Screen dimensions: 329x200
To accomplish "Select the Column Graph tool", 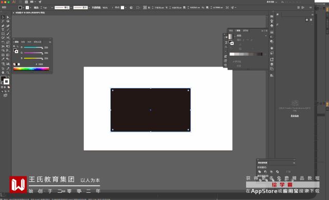I will pos(8,63).
